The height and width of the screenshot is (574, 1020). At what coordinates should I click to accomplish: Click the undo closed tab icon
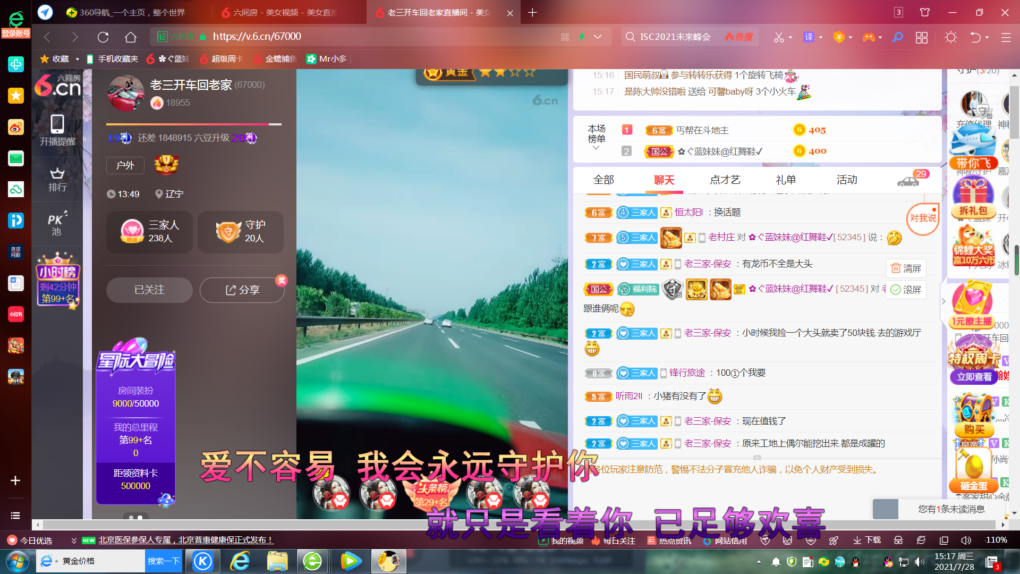coord(975,37)
